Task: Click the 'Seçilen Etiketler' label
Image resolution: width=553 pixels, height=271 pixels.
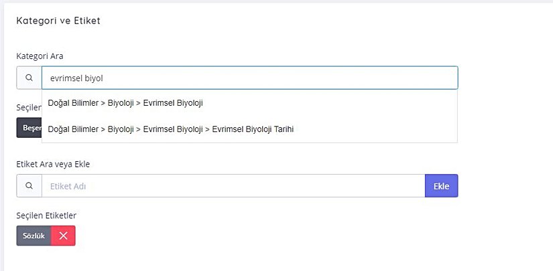Action: 47,215
